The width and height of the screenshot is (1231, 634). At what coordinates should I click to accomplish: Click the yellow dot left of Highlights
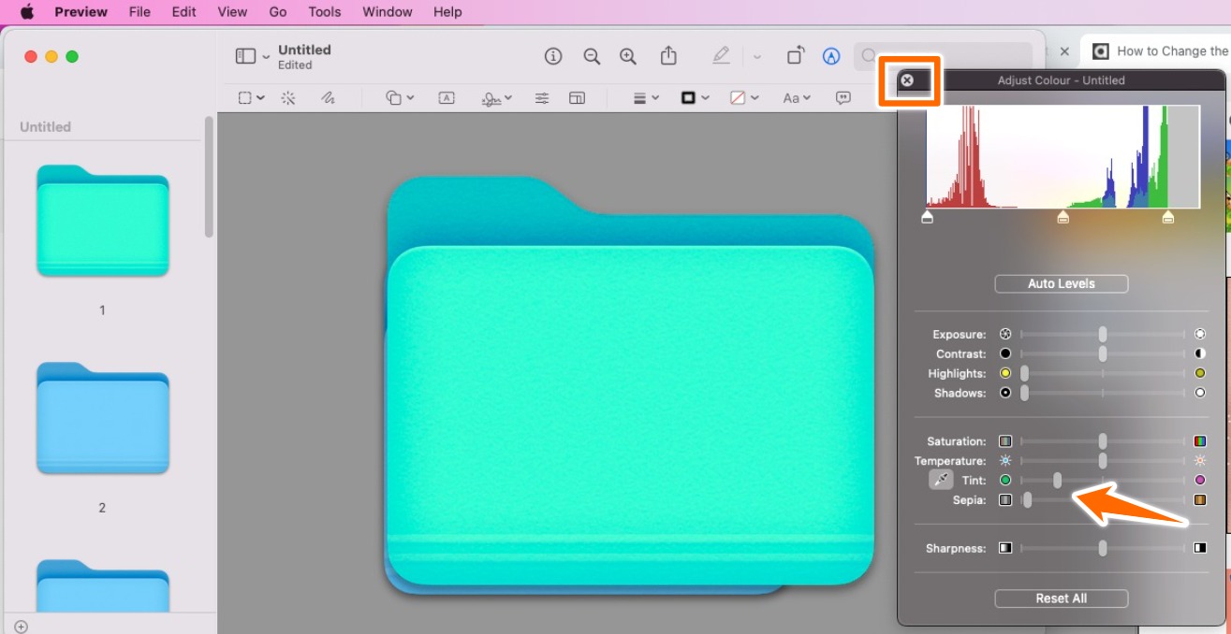tap(1005, 374)
